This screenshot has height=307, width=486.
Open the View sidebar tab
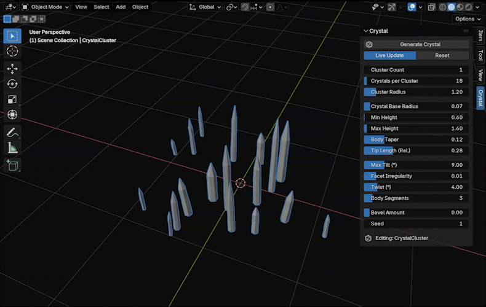click(480, 75)
